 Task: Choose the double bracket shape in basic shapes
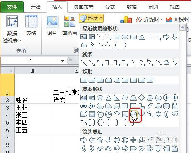coord(92,123)
